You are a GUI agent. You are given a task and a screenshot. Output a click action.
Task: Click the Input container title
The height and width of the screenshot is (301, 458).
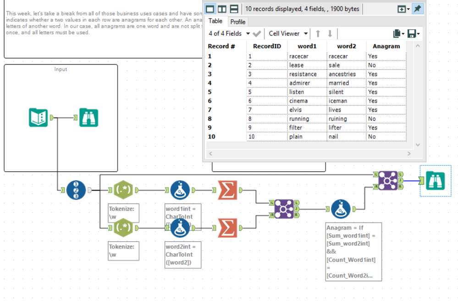[61, 69]
